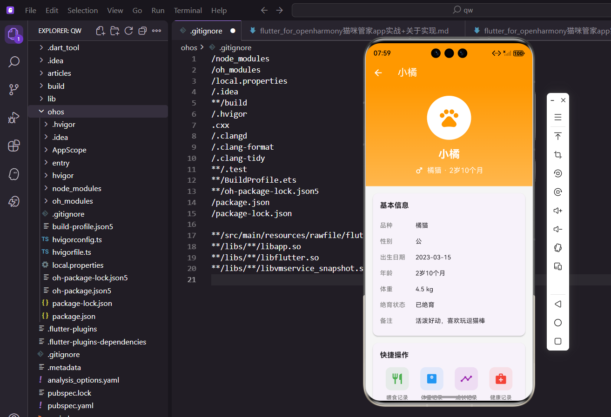Tap the 体重记录 weight record shortcut
611x417 pixels.
click(432, 383)
